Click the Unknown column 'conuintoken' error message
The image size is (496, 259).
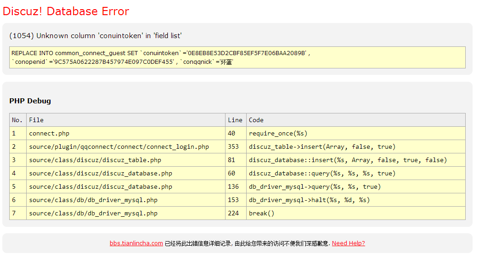tap(96, 36)
